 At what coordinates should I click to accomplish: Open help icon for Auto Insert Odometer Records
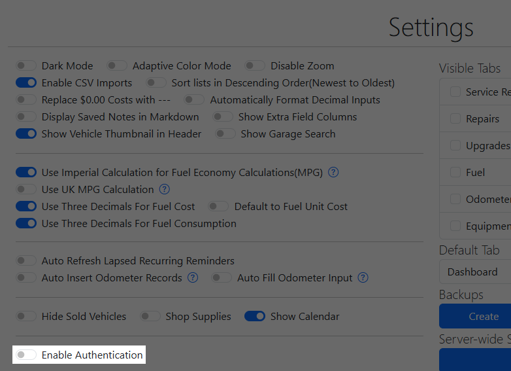coord(193,278)
